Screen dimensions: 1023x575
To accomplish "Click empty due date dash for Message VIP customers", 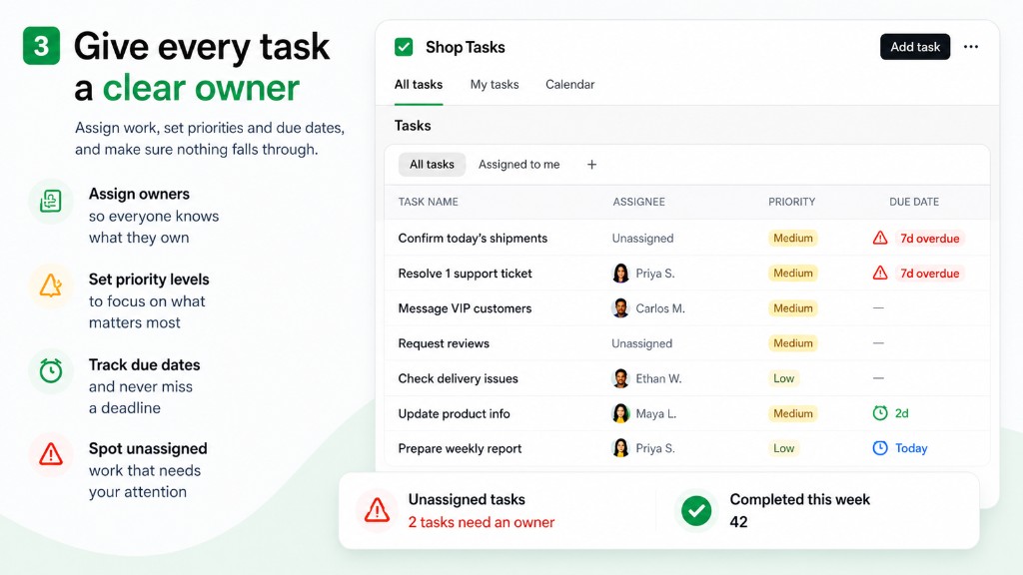I will 878,307.
